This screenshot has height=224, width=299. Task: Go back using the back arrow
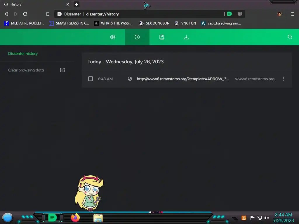pyautogui.click(x=6, y=14)
